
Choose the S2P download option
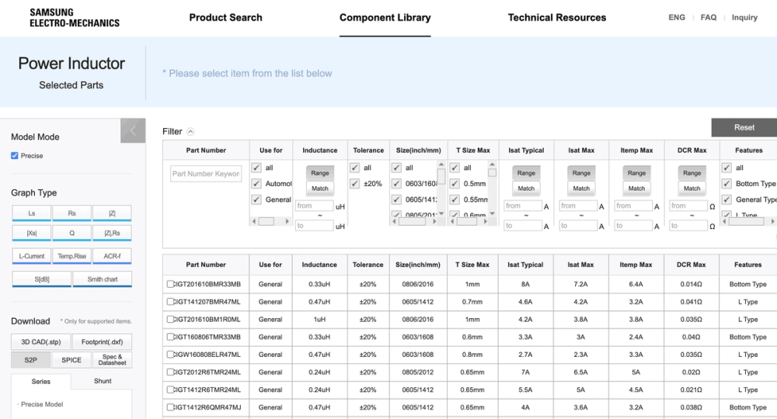(x=31, y=359)
